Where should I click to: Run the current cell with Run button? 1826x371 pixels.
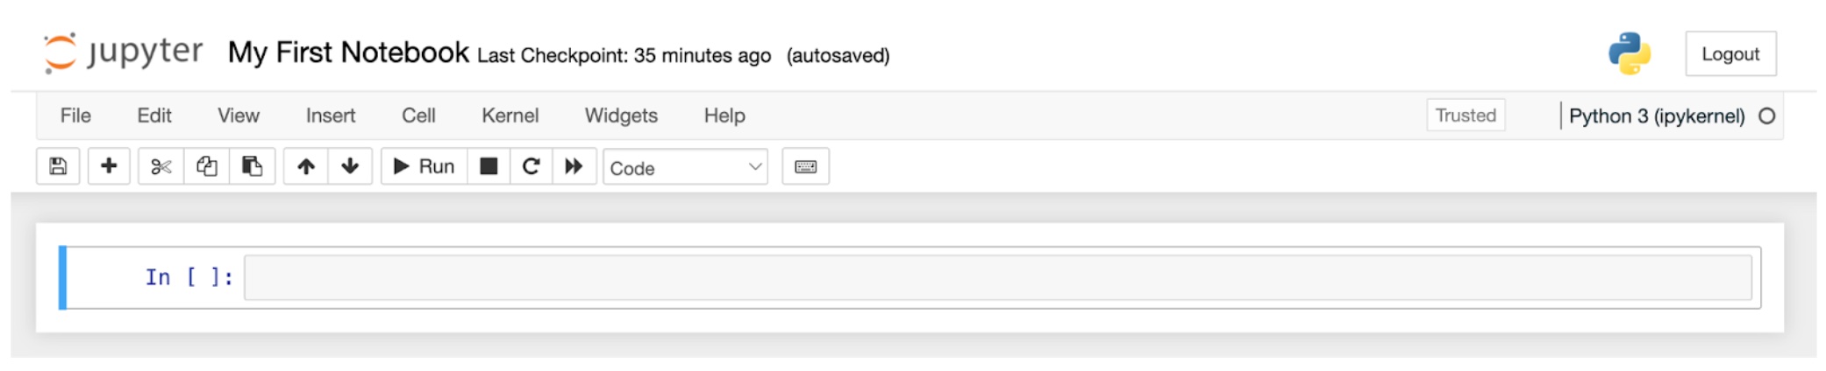click(x=424, y=166)
